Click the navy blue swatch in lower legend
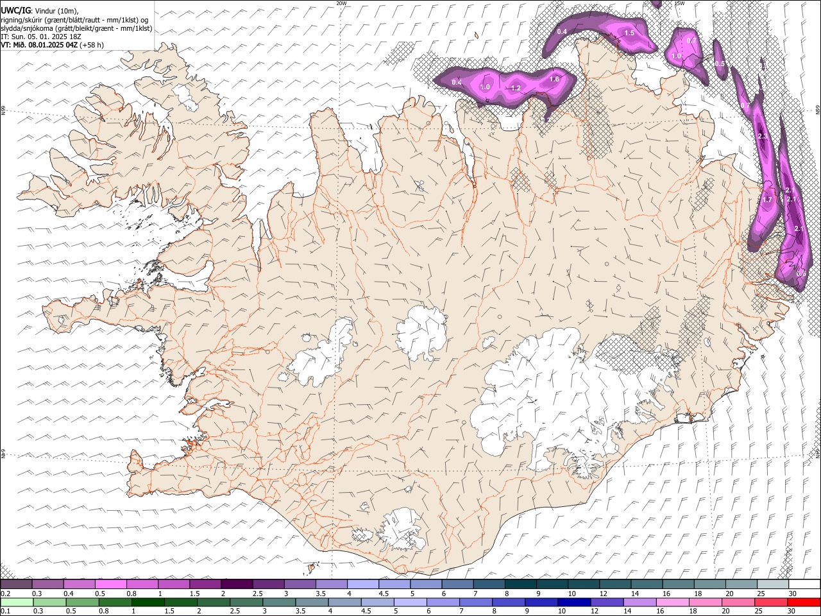This screenshot has width=821, height=616. [x=573, y=602]
